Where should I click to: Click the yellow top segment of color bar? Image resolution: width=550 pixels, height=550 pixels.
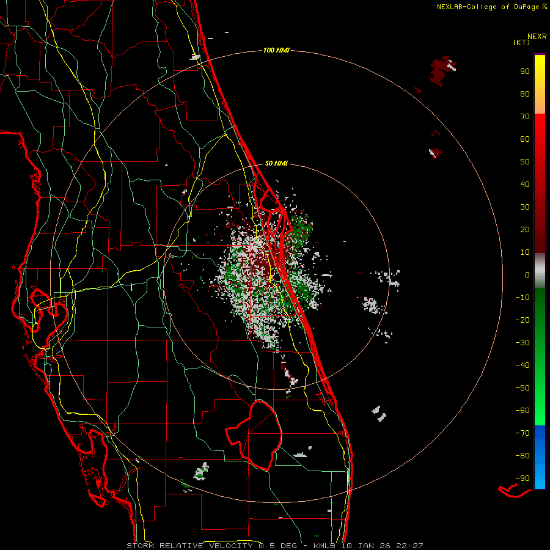[540, 84]
